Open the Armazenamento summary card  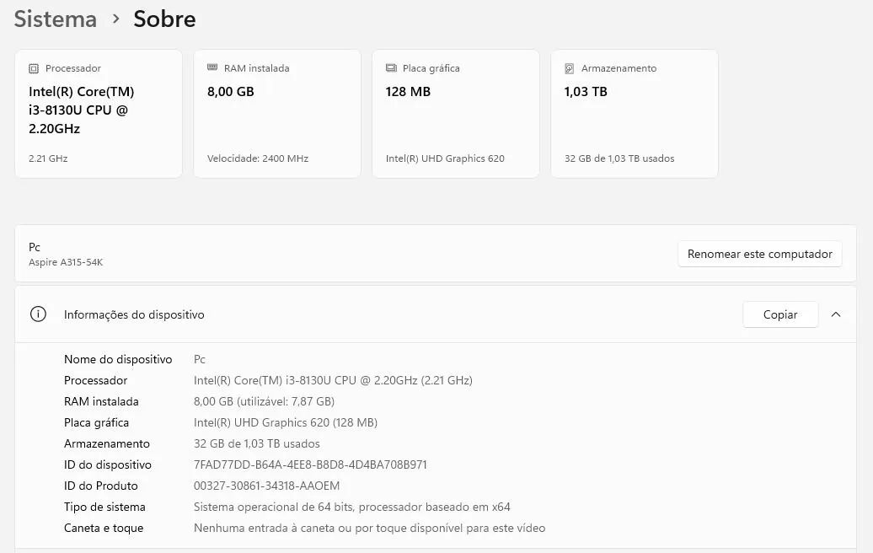click(x=635, y=114)
